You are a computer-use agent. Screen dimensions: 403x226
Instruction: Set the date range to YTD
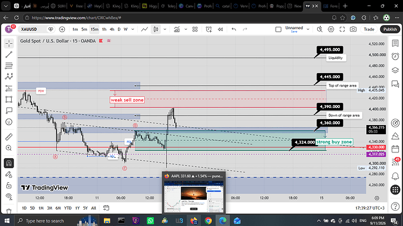[x=68, y=208]
